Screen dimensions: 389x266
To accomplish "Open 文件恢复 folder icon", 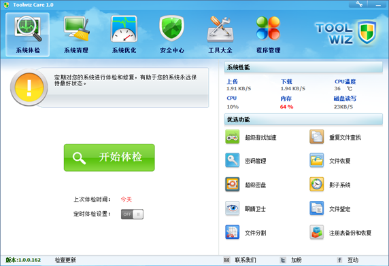I will coord(316,160).
